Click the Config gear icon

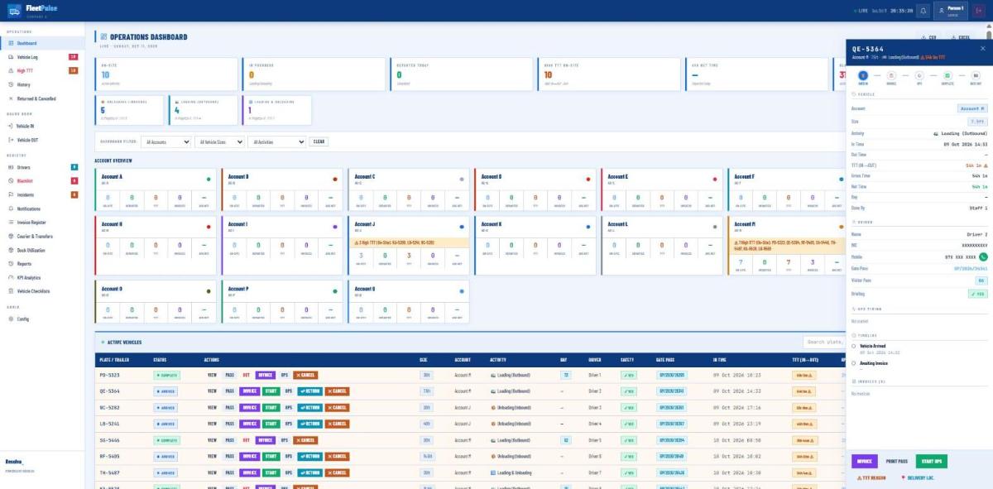click(11, 319)
